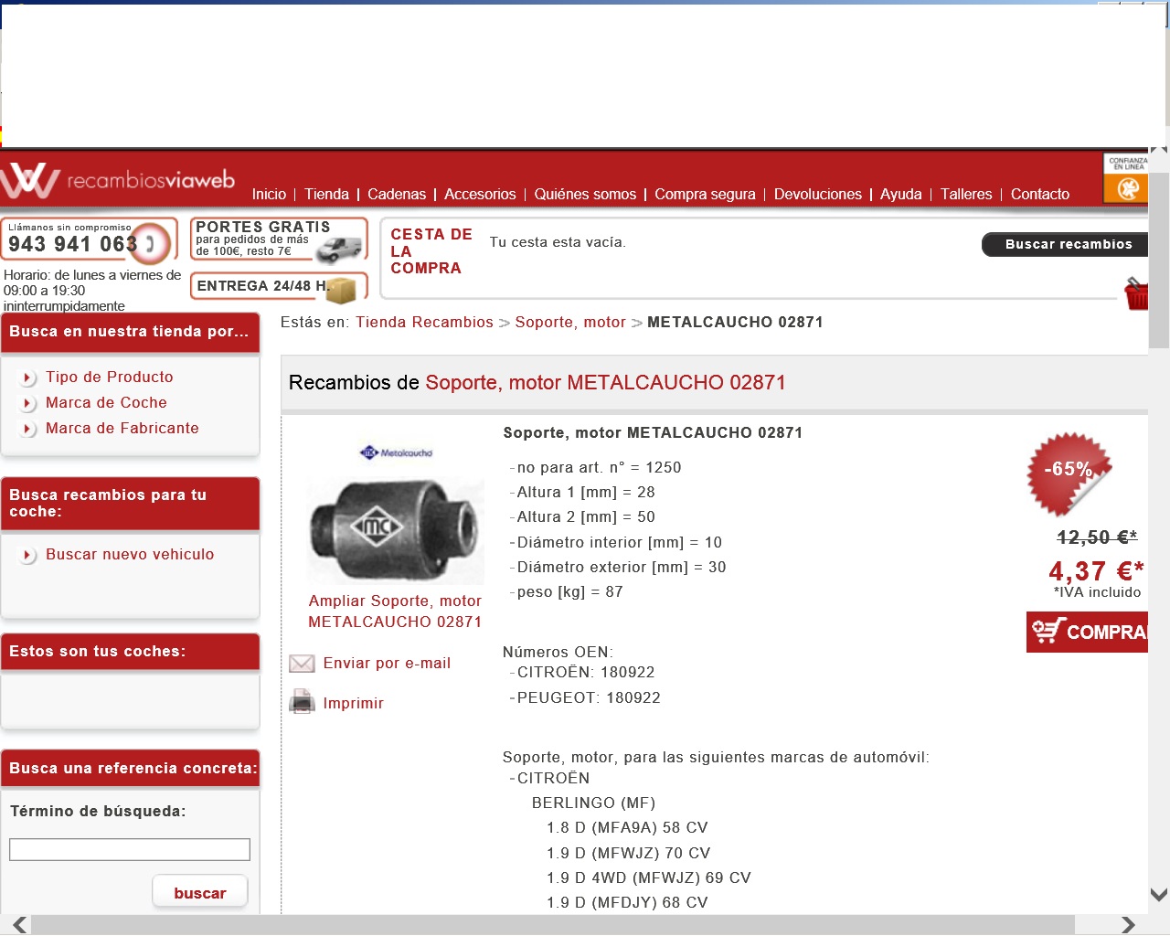
Task: Click the '1.9 D (MFWJZ) 70 CV' row
Action: pos(628,854)
